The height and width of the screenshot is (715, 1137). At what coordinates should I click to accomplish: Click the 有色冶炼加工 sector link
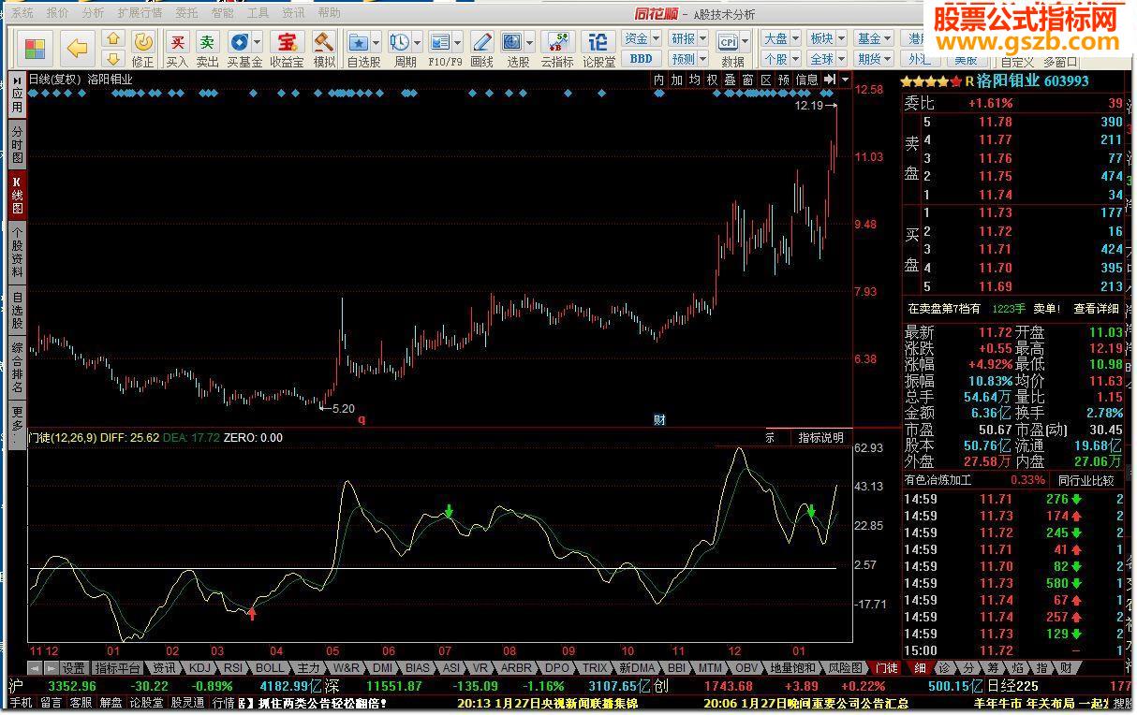coord(938,480)
